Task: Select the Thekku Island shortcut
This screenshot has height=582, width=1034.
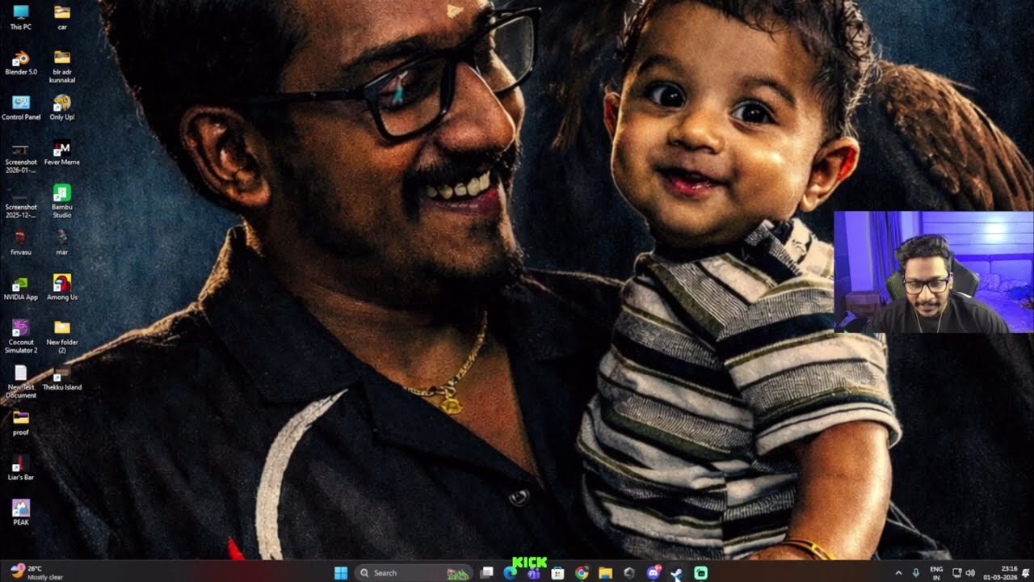Action: point(62,378)
